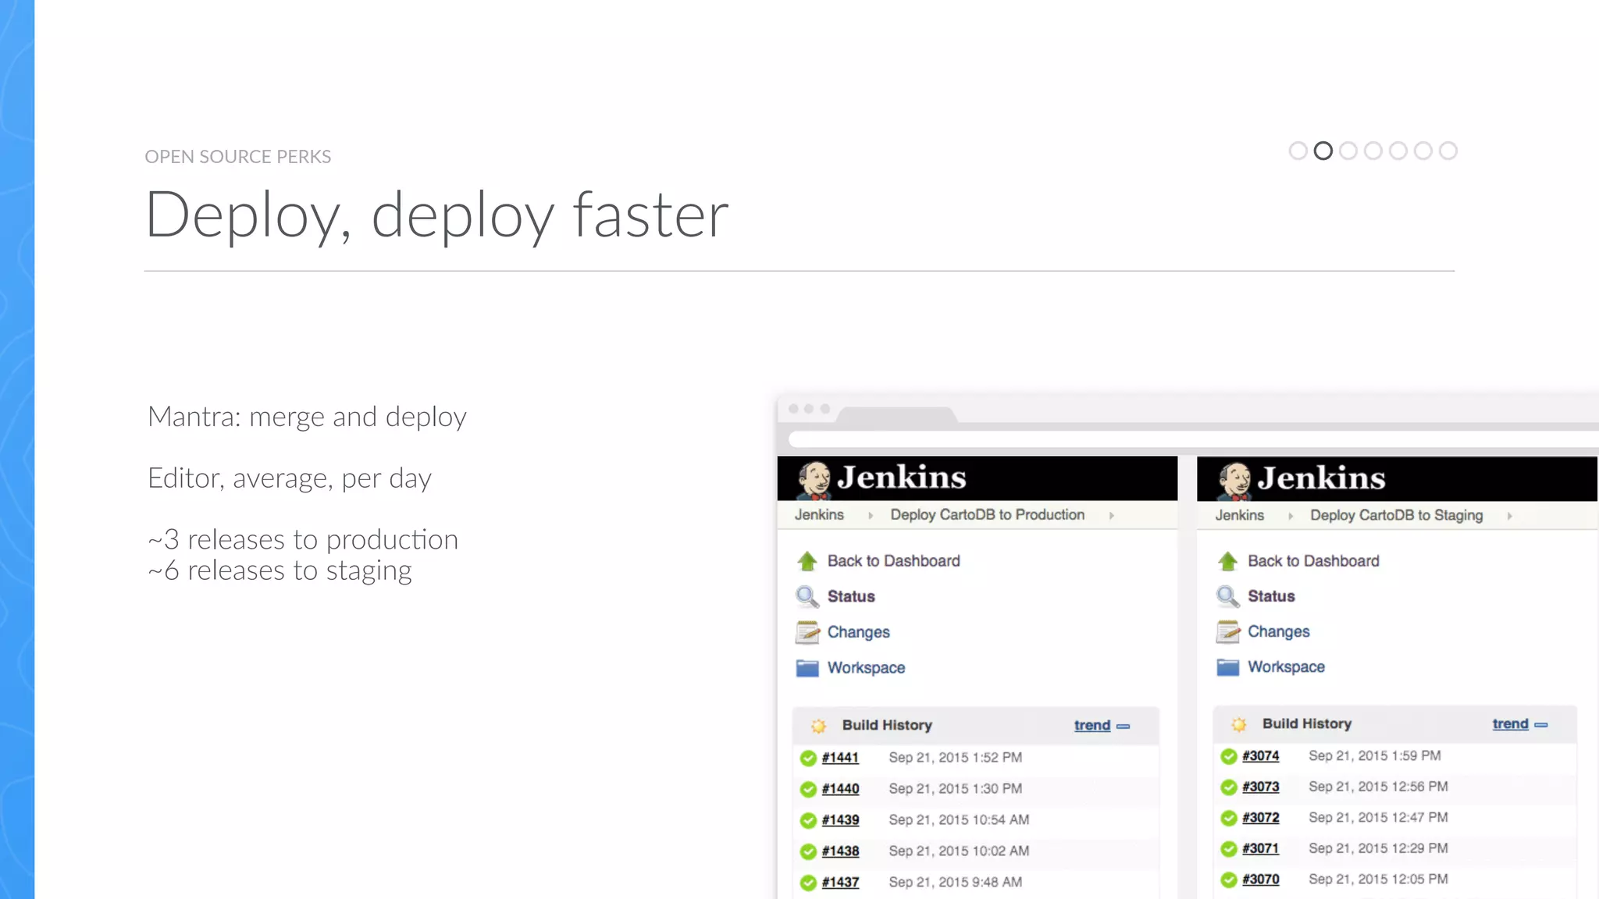Open build #3070
This screenshot has height=899, width=1599.
tap(1261, 879)
